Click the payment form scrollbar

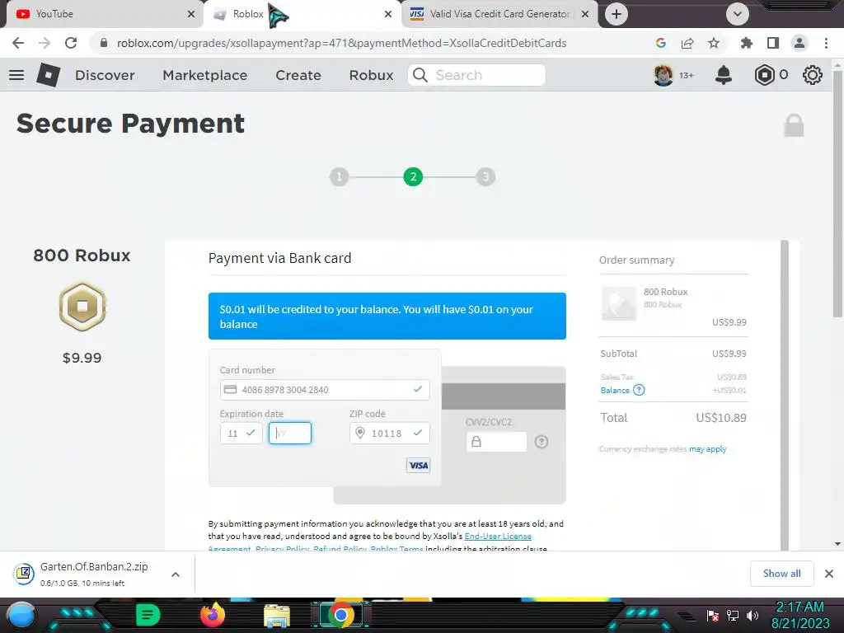pos(785,395)
